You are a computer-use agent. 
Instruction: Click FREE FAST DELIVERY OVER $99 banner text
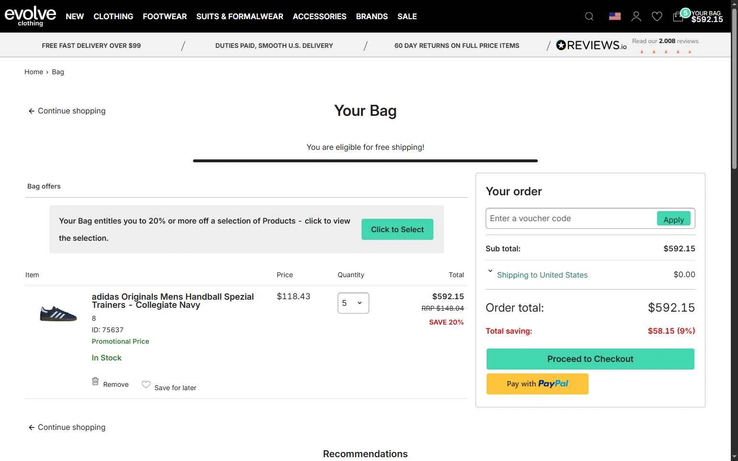coord(91,45)
